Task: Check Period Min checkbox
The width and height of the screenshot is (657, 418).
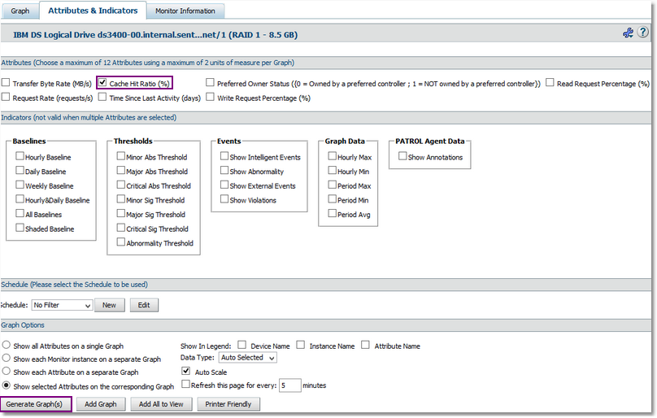Action: (x=332, y=198)
